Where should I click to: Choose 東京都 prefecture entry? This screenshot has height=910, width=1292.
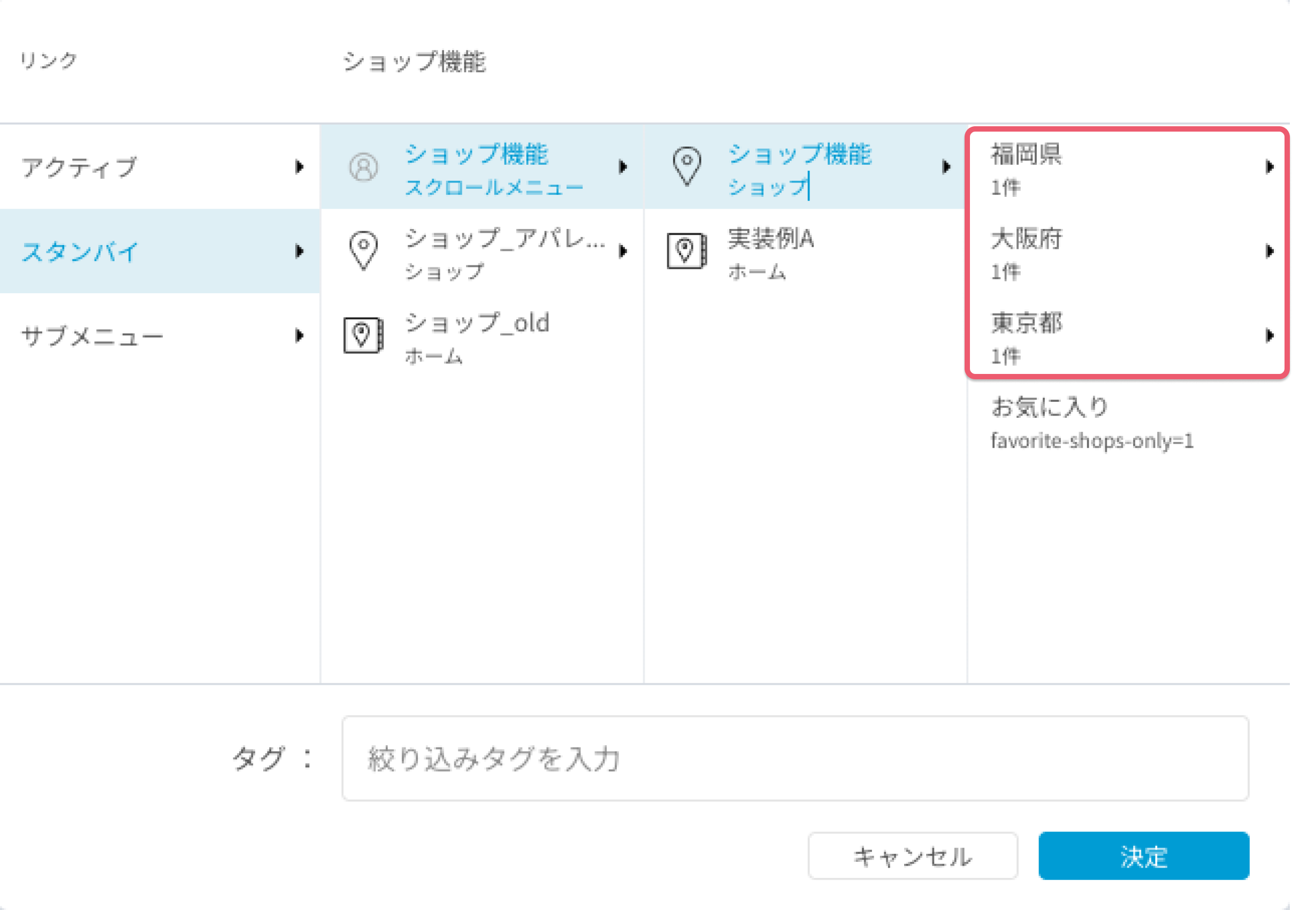click(1128, 337)
